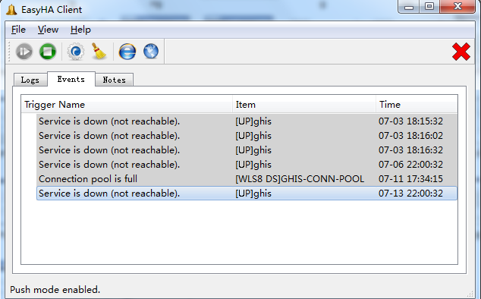
Task: Select the Events tab
Action: (71, 79)
